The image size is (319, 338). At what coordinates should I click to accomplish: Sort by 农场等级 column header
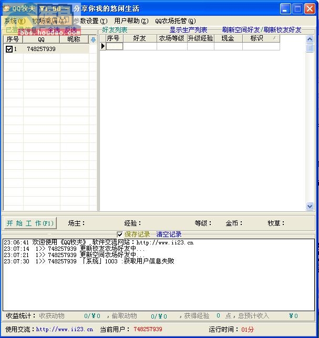pyautogui.click(x=172, y=38)
